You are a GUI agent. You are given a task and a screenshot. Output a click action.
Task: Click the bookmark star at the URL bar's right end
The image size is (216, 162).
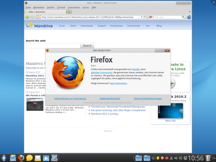(139, 17)
